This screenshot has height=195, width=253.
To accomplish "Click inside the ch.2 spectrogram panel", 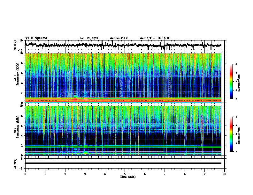I will (x=123, y=131).
